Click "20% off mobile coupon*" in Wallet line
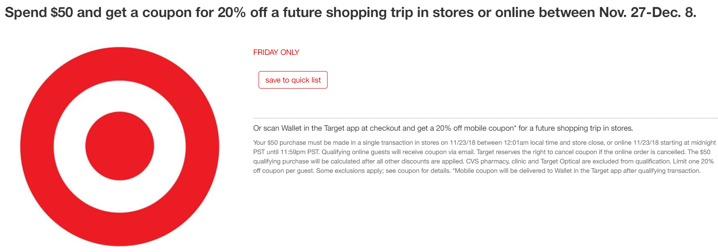 (x=476, y=128)
